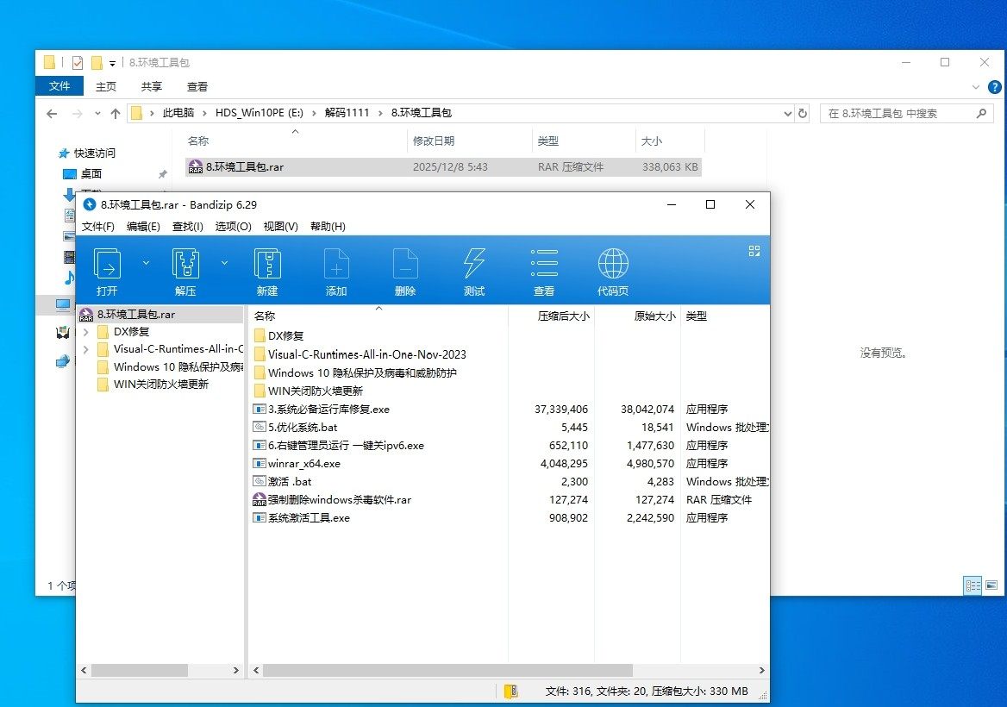Open the dropdown arrow beside 打开 button
The height and width of the screenshot is (707, 1007).
tap(146, 262)
